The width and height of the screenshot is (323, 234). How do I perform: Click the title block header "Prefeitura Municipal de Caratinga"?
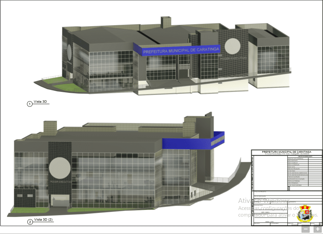(x=286, y=152)
